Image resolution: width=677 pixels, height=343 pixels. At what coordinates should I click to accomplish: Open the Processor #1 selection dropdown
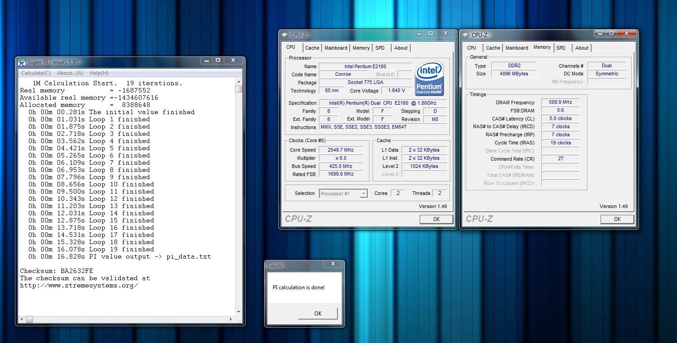[343, 194]
